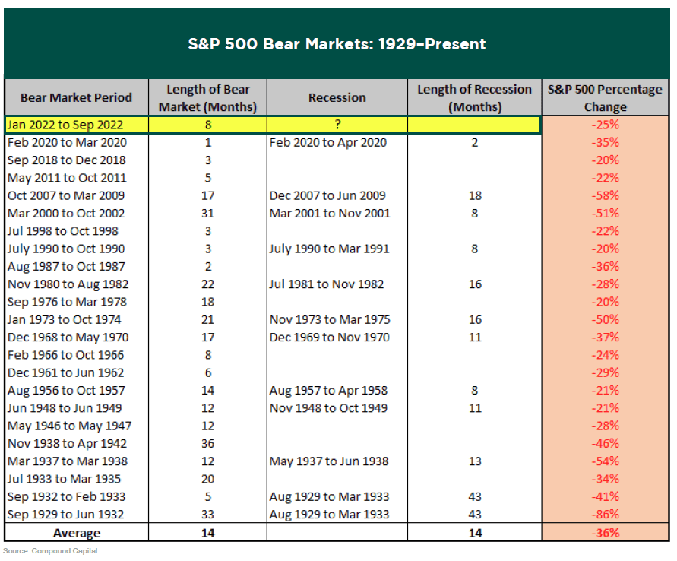The width and height of the screenshot is (677, 561).
Task: Click the -58% percentage change cell
Action: pyautogui.click(x=606, y=195)
